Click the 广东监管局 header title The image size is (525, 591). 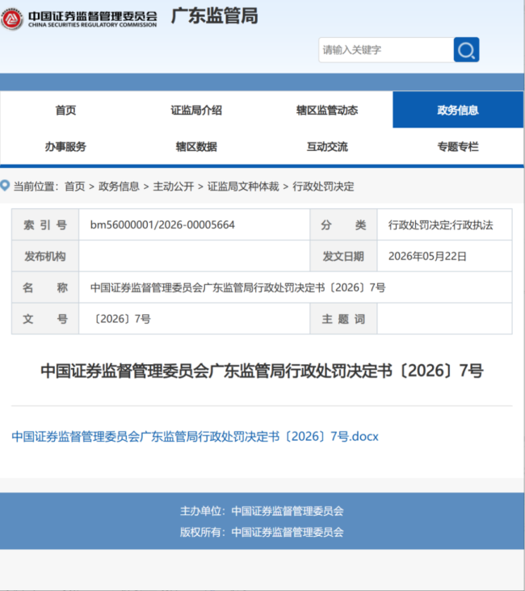tap(215, 16)
